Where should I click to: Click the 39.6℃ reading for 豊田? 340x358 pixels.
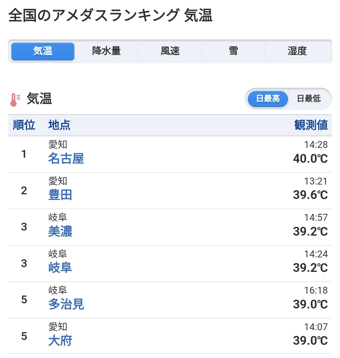(x=310, y=195)
